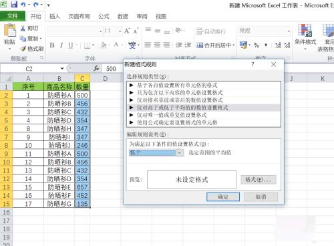Click the increase indent icon
Image resolution: width=334 pixels, height=246 pixels.
(188, 45)
